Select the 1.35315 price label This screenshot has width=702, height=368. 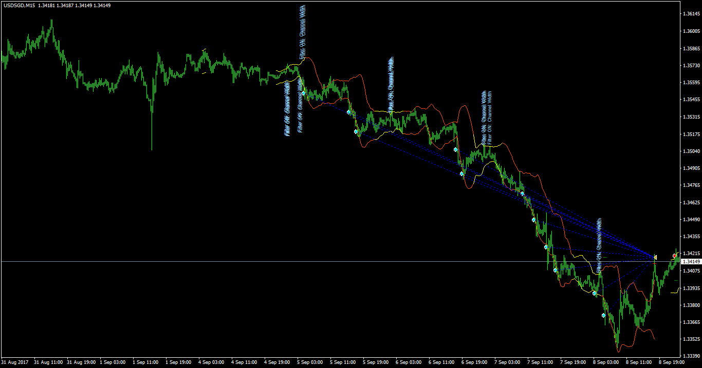[x=691, y=117]
